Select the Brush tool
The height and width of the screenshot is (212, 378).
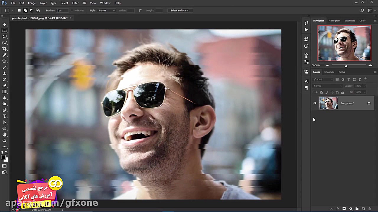(x=4, y=67)
